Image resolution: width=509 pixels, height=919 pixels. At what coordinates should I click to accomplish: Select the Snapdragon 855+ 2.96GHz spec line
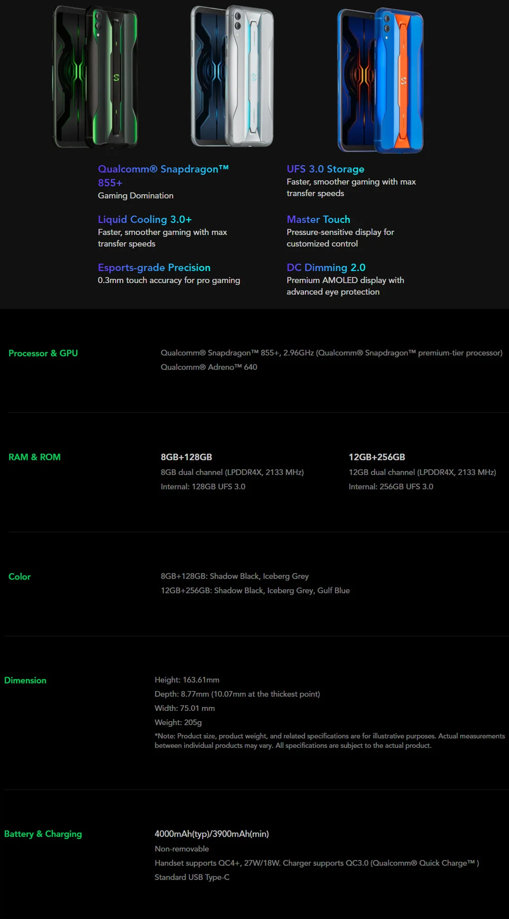[331, 353]
